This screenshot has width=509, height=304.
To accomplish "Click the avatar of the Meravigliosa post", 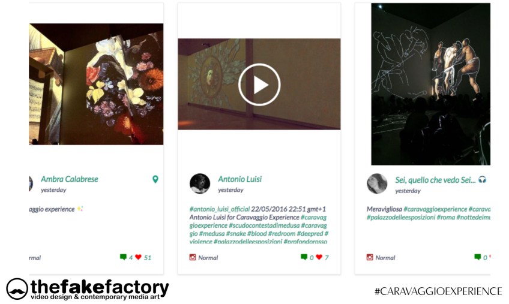I will tap(377, 183).
